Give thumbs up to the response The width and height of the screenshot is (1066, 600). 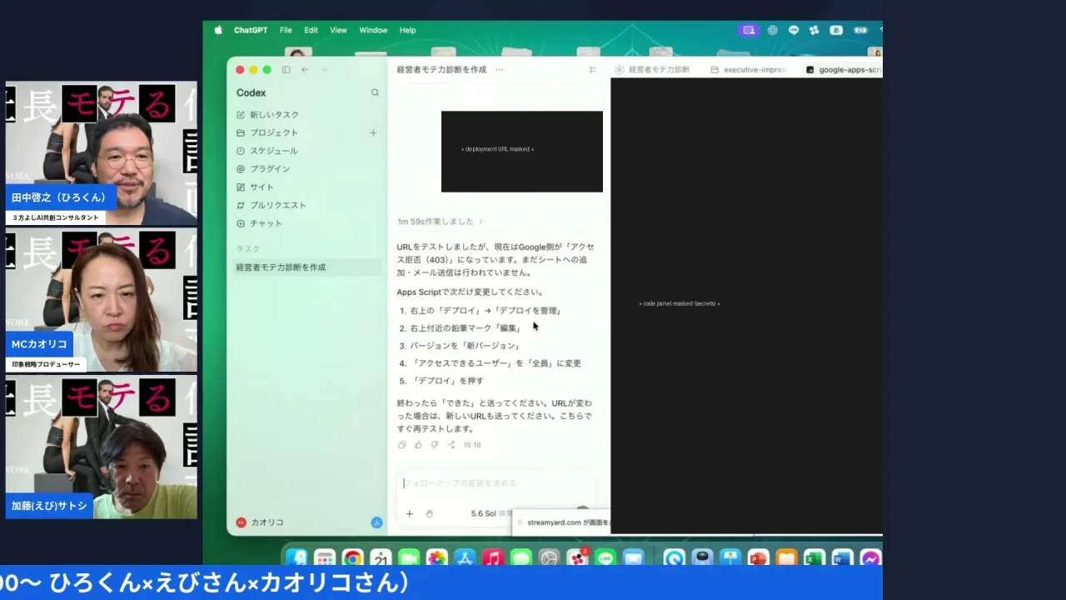coord(418,445)
